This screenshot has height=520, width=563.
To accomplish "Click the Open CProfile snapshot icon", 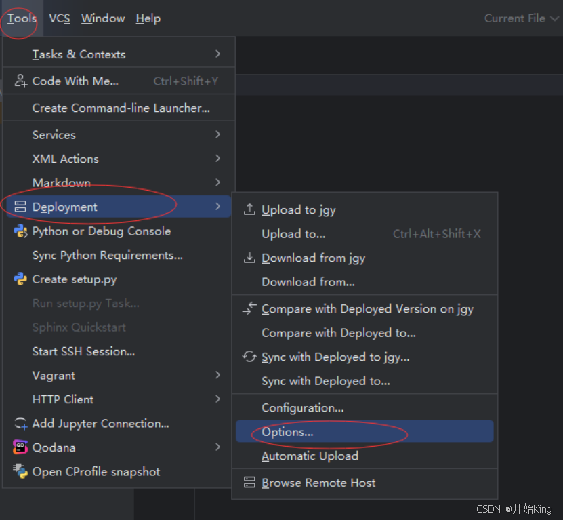I will [x=20, y=471].
